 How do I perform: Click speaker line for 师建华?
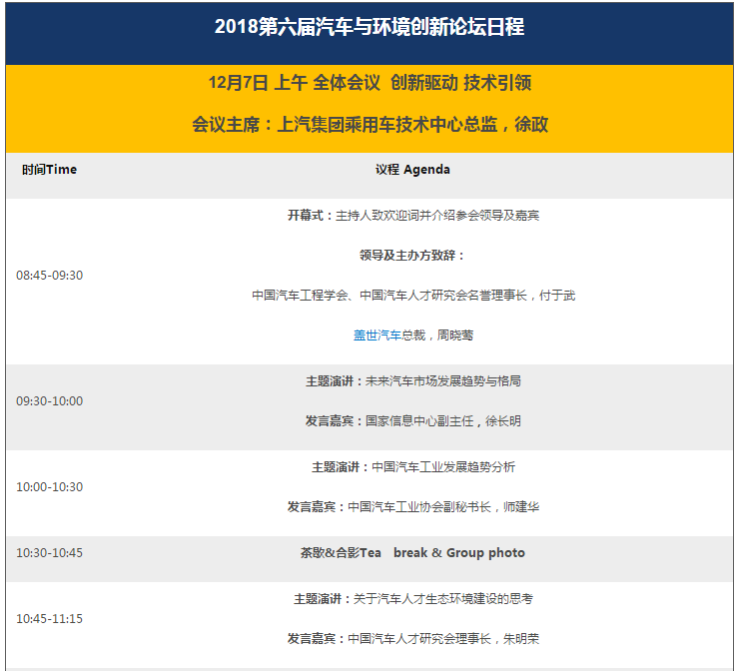(x=412, y=507)
